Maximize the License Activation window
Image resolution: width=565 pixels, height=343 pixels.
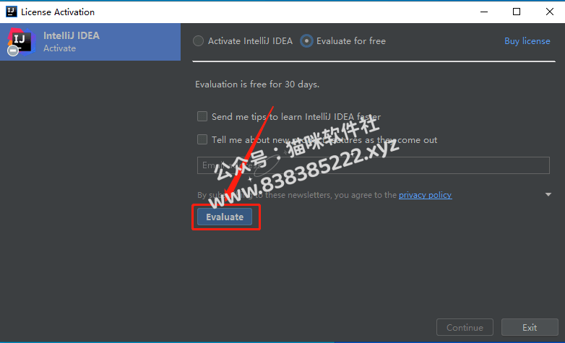[x=517, y=12]
